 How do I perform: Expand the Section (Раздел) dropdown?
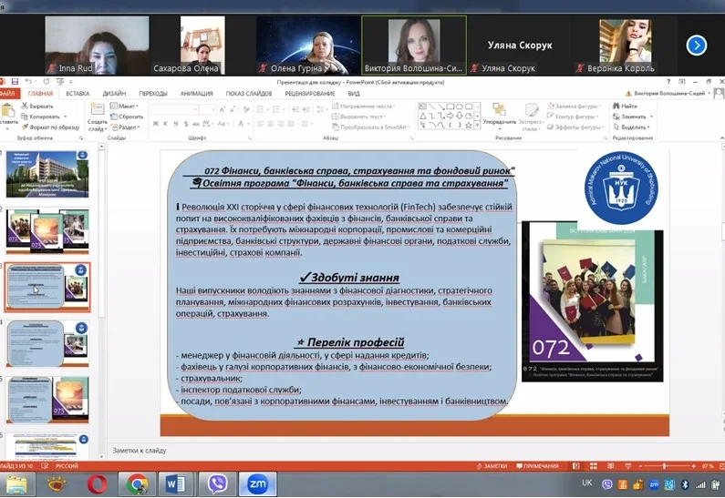[x=128, y=127]
